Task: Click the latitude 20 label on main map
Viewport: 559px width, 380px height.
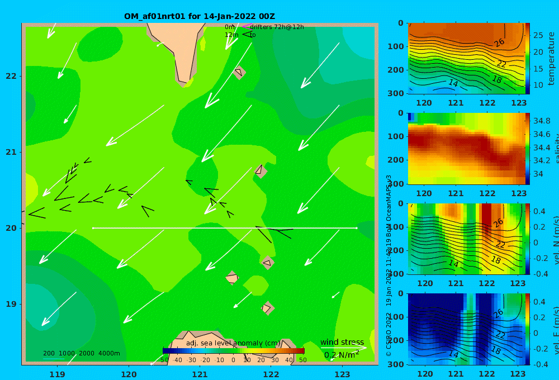Action: pyautogui.click(x=11, y=228)
